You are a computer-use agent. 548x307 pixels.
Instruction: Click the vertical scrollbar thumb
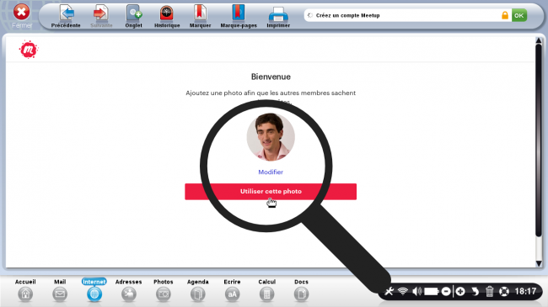[x=539, y=141]
